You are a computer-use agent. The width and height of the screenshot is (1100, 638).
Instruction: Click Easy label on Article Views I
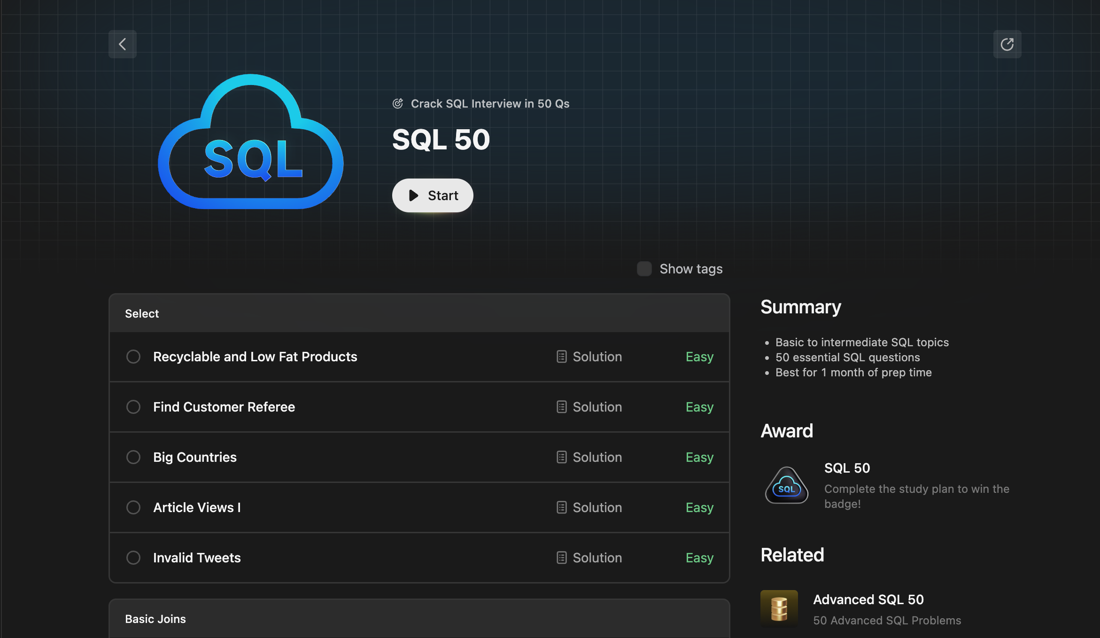(699, 508)
